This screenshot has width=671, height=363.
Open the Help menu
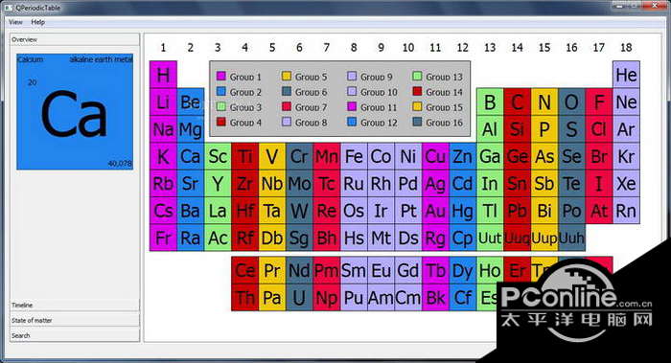pos(37,22)
